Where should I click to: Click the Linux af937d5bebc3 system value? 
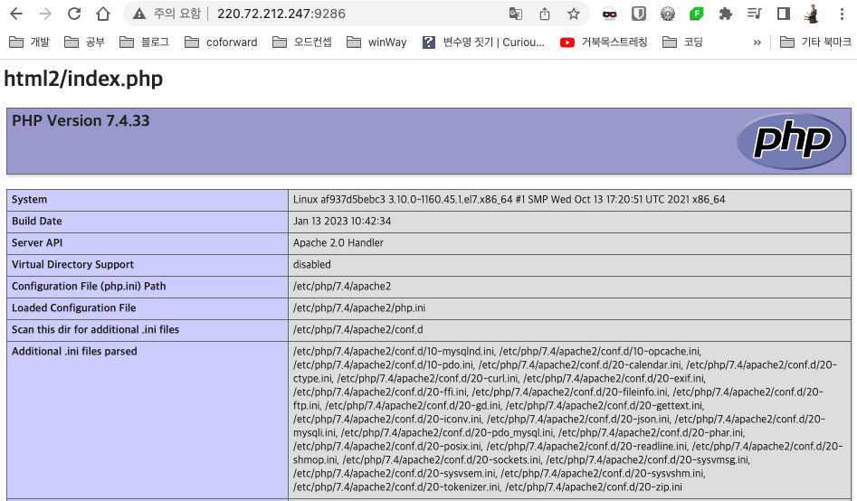click(x=509, y=200)
